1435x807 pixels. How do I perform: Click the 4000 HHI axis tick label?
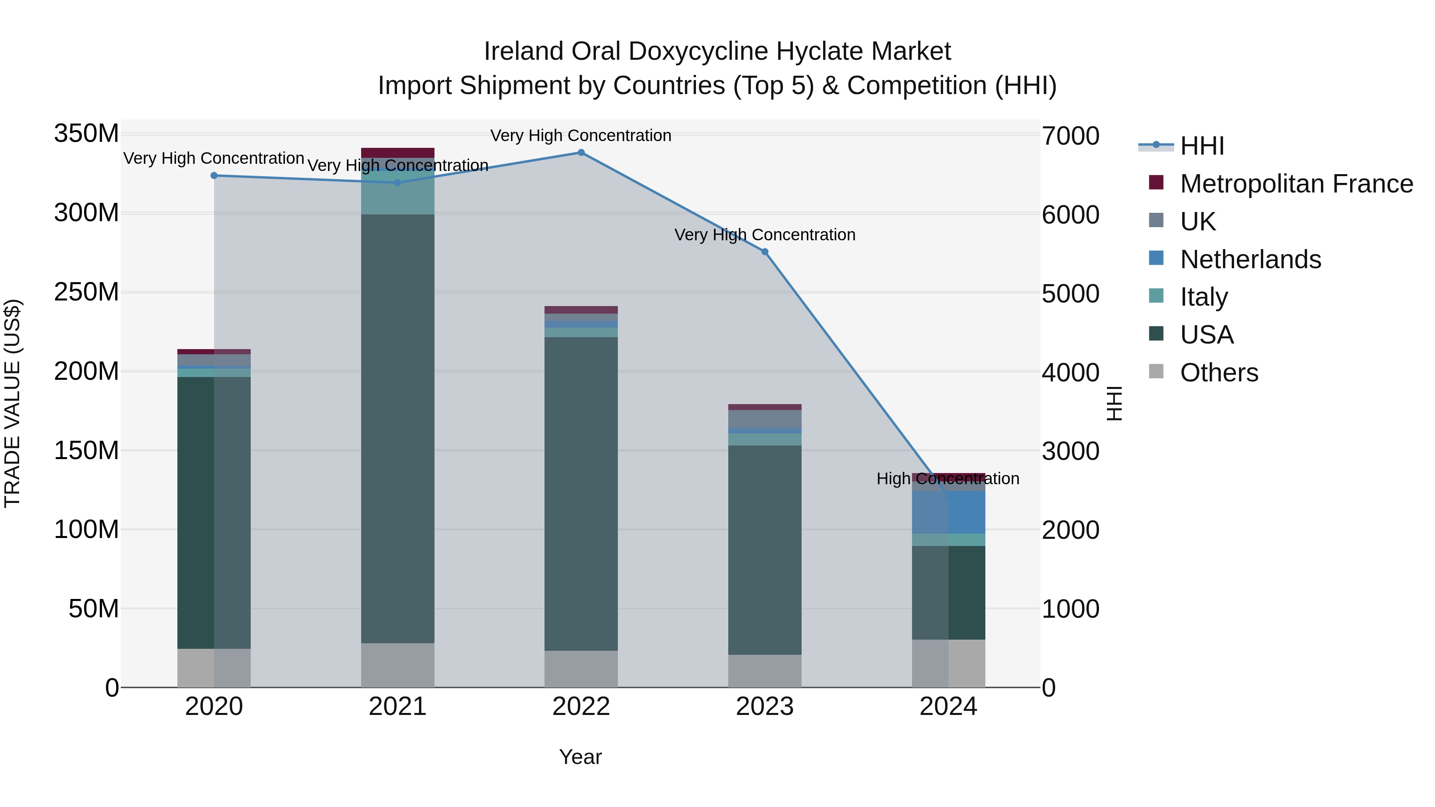click(x=1071, y=373)
